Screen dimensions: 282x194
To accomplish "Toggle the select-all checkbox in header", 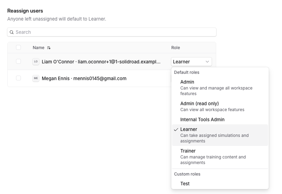I will coord(18,47).
